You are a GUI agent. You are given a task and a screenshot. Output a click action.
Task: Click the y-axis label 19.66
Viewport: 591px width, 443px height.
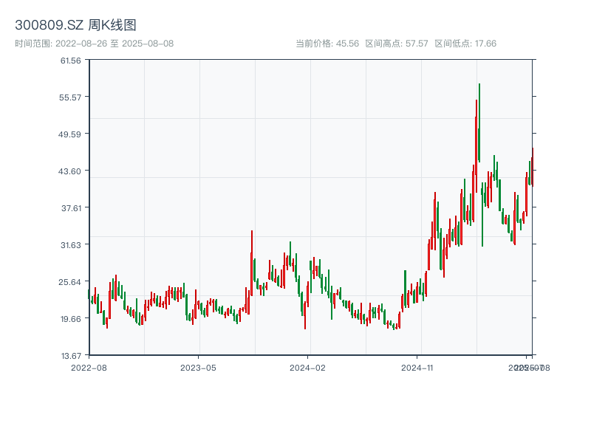(x=70, y=319)
